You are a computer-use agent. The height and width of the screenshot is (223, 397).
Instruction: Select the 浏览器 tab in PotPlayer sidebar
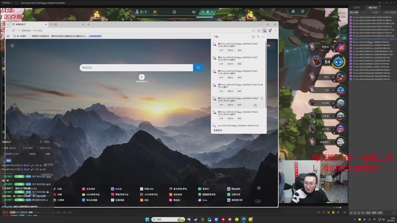(x=356, y=7)
